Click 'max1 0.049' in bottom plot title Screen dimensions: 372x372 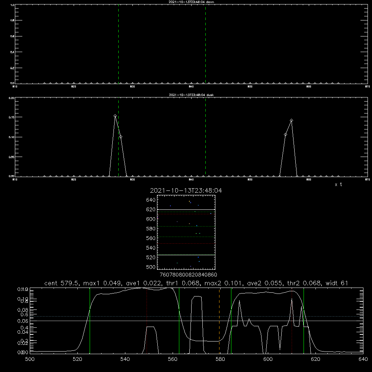coord(103,283)
